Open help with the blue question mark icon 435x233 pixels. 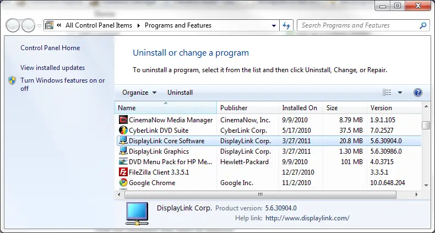click(418, 93)
